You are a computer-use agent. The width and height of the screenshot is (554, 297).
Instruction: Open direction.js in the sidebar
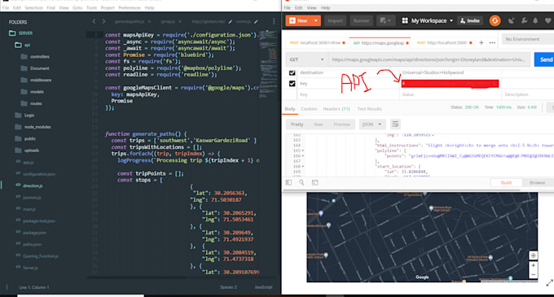click(x=33, y=186)
